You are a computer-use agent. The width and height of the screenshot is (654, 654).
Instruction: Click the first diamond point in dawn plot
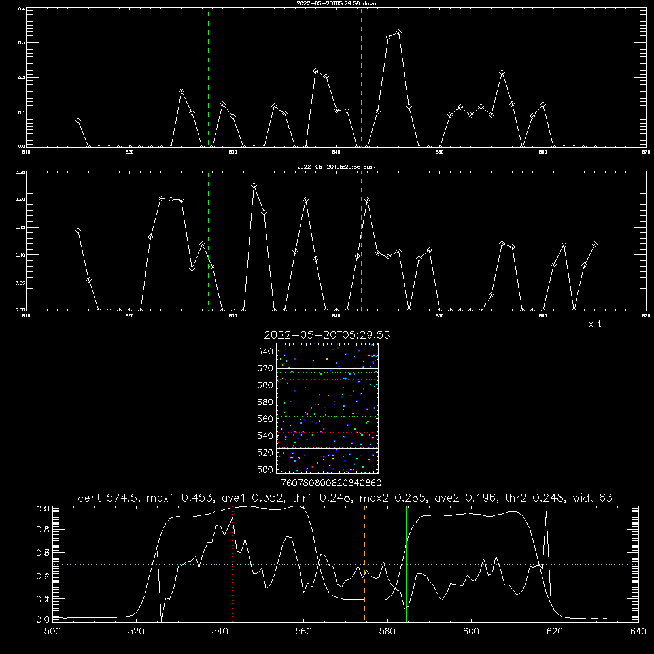[78, 121]
